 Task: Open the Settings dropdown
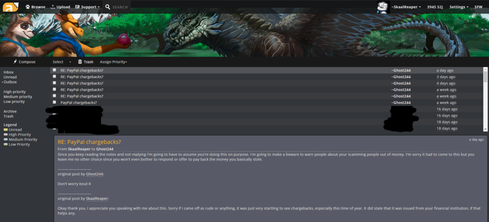[459, 7]
